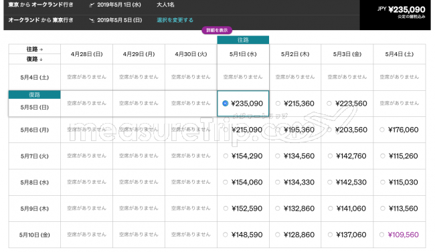
Task: Select the ¥176,060 fare radio
Action: (x=382, y=130)
